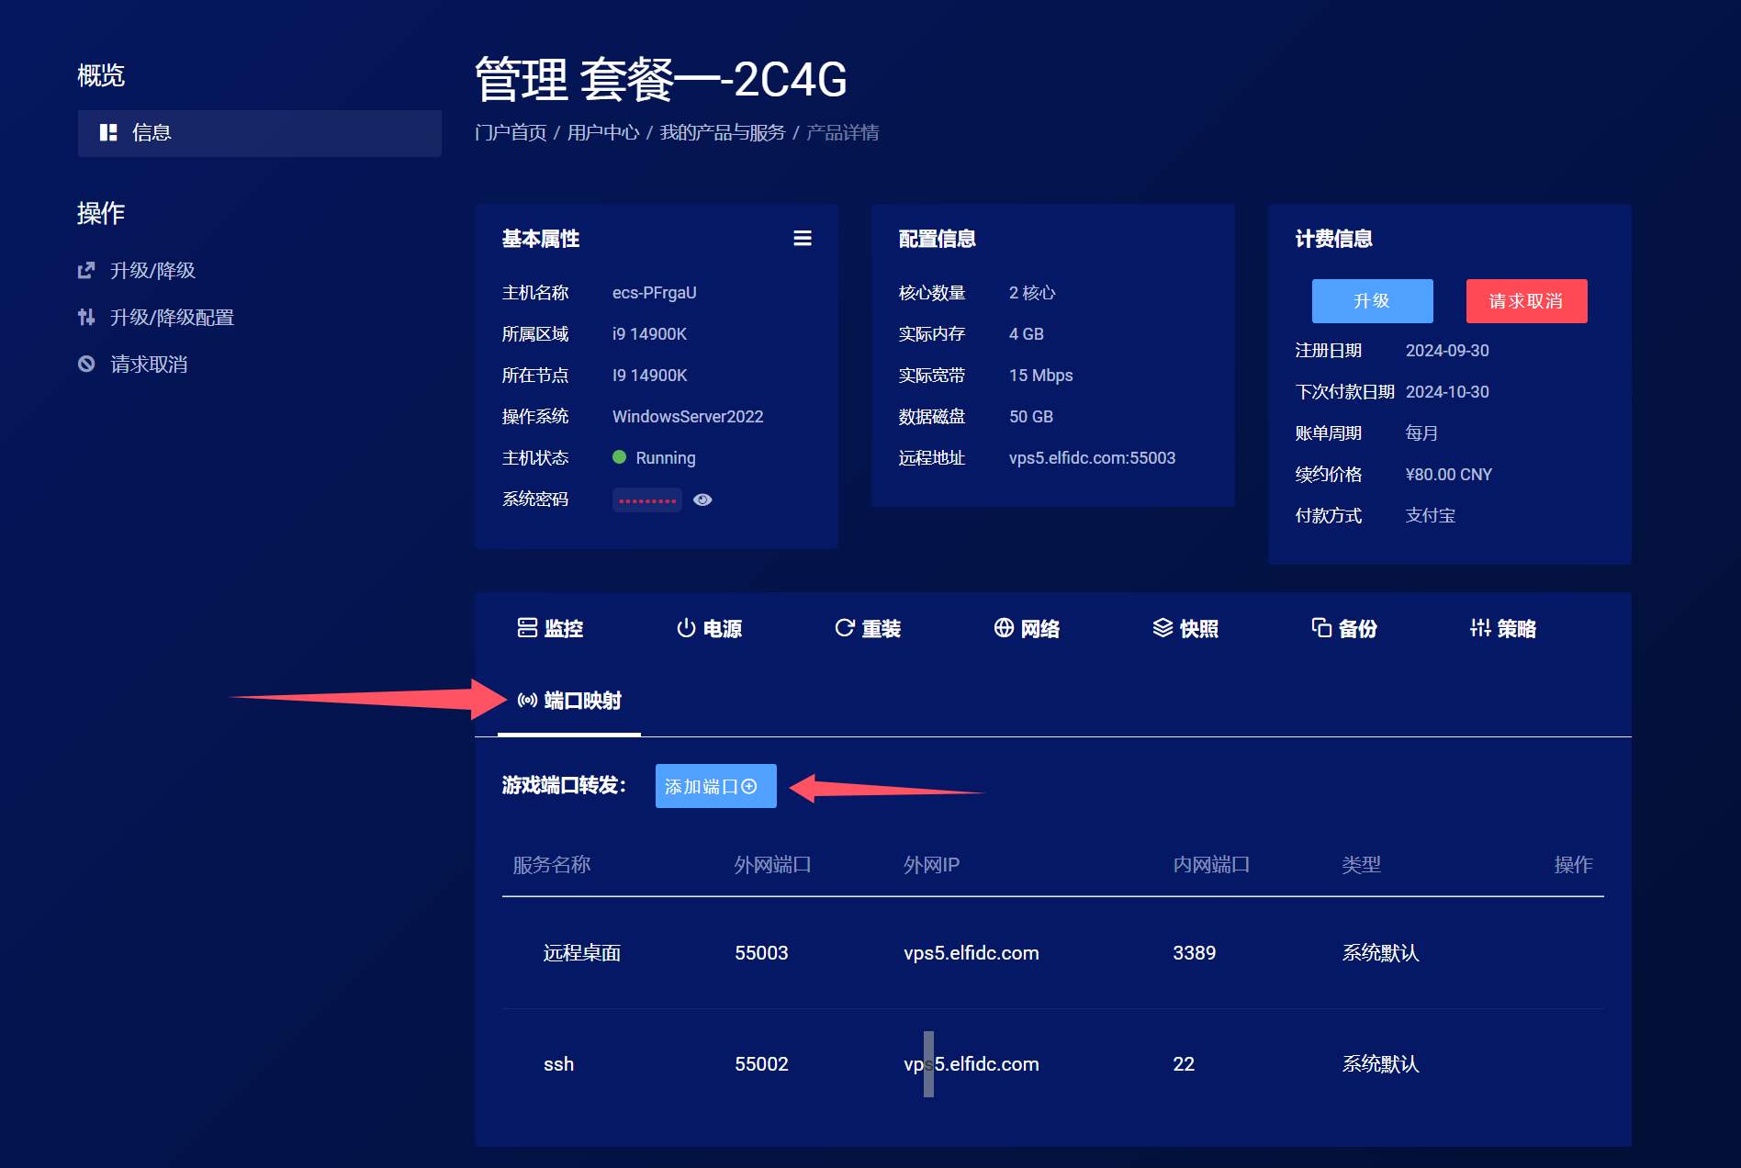The width and height of the screenshot is (1741, 1168).
Task: Click the 添加端口 button
Action: tap(715, 786)
